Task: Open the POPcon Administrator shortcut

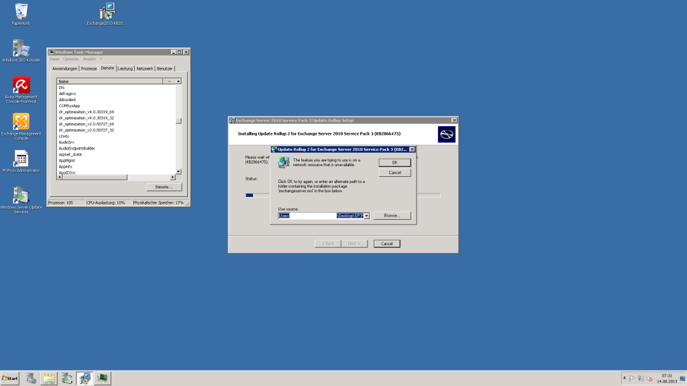Action: click(x=21, y=162)
